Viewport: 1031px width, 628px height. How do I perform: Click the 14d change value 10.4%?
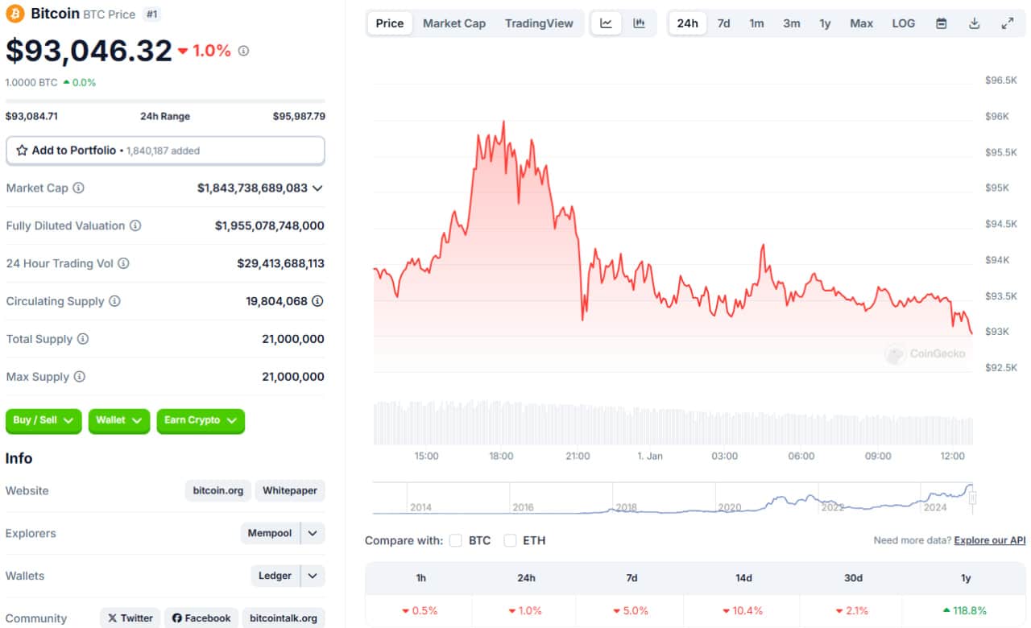(743, 610)
